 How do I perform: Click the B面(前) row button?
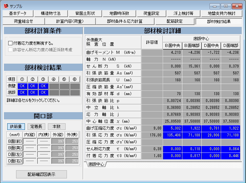pos(15,141)
